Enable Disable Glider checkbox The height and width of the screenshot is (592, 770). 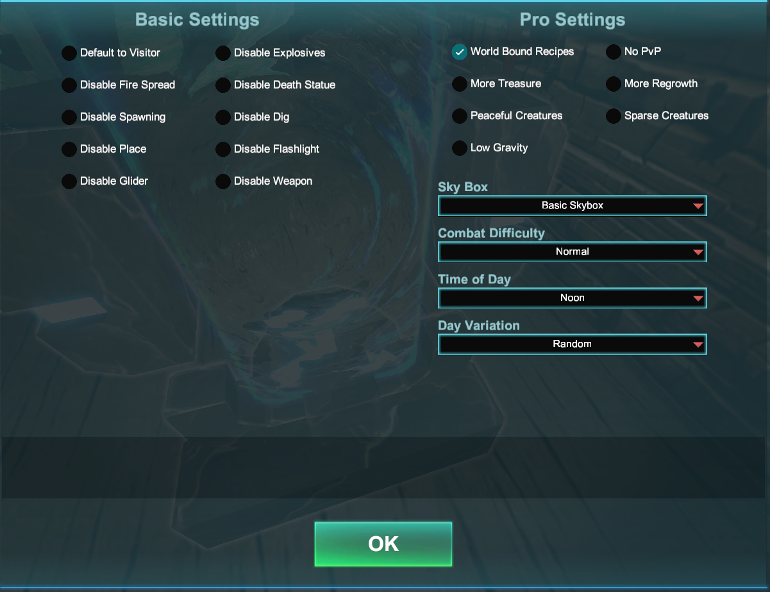[69, 182]
